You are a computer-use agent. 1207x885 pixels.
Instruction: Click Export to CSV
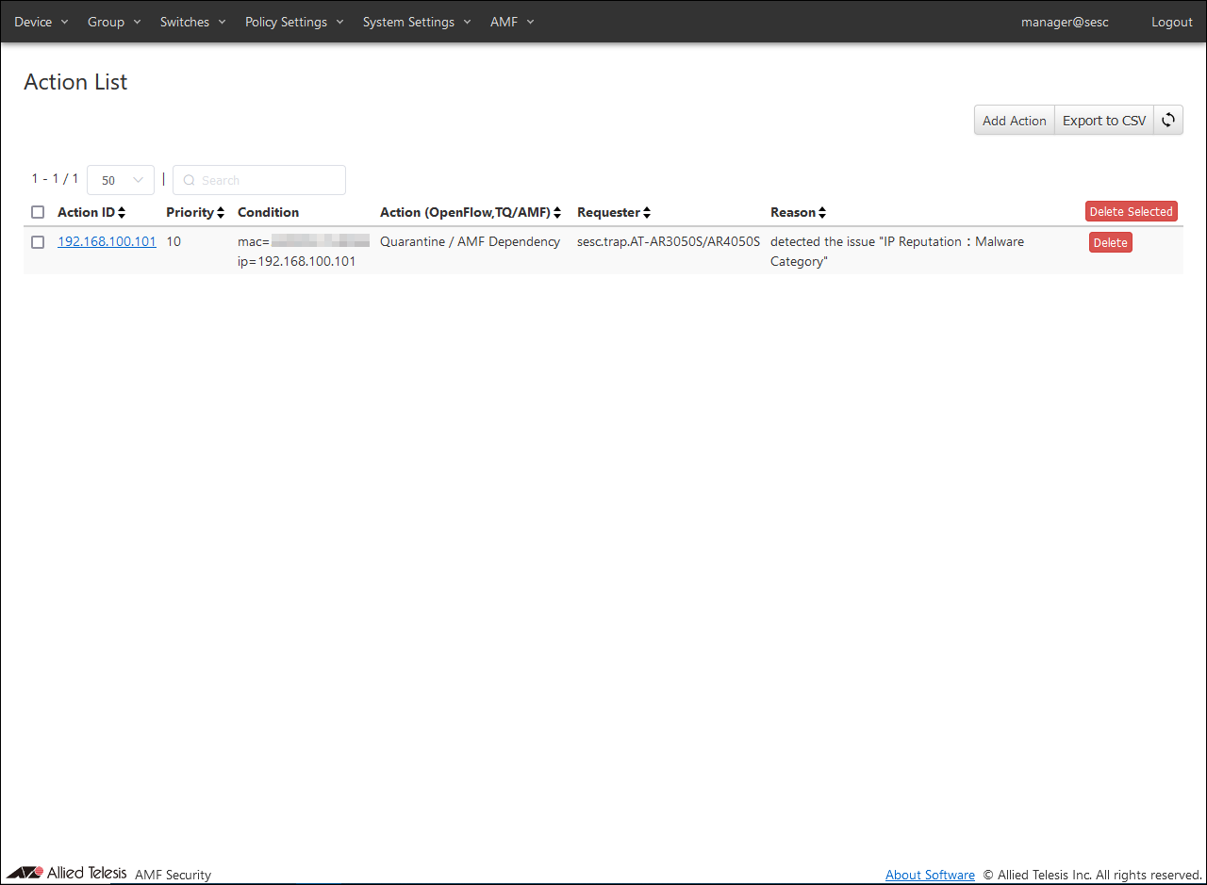coord(1104,121)
